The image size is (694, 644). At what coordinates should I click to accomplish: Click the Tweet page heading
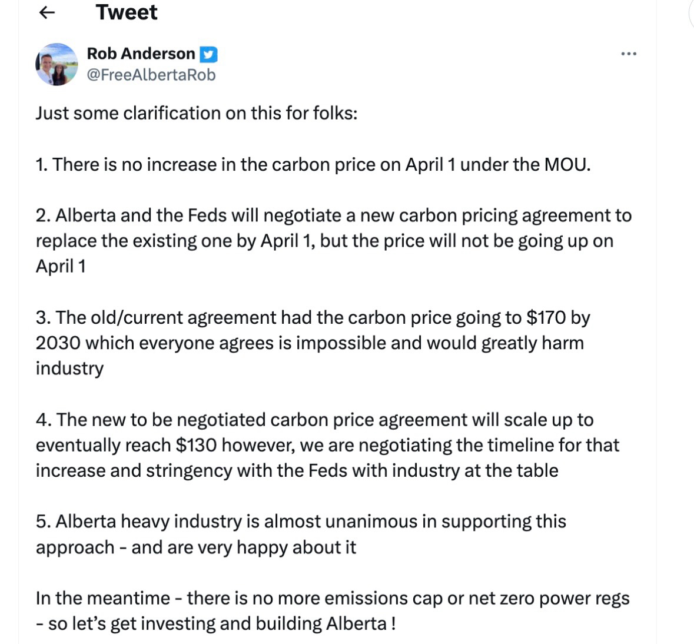127,12
